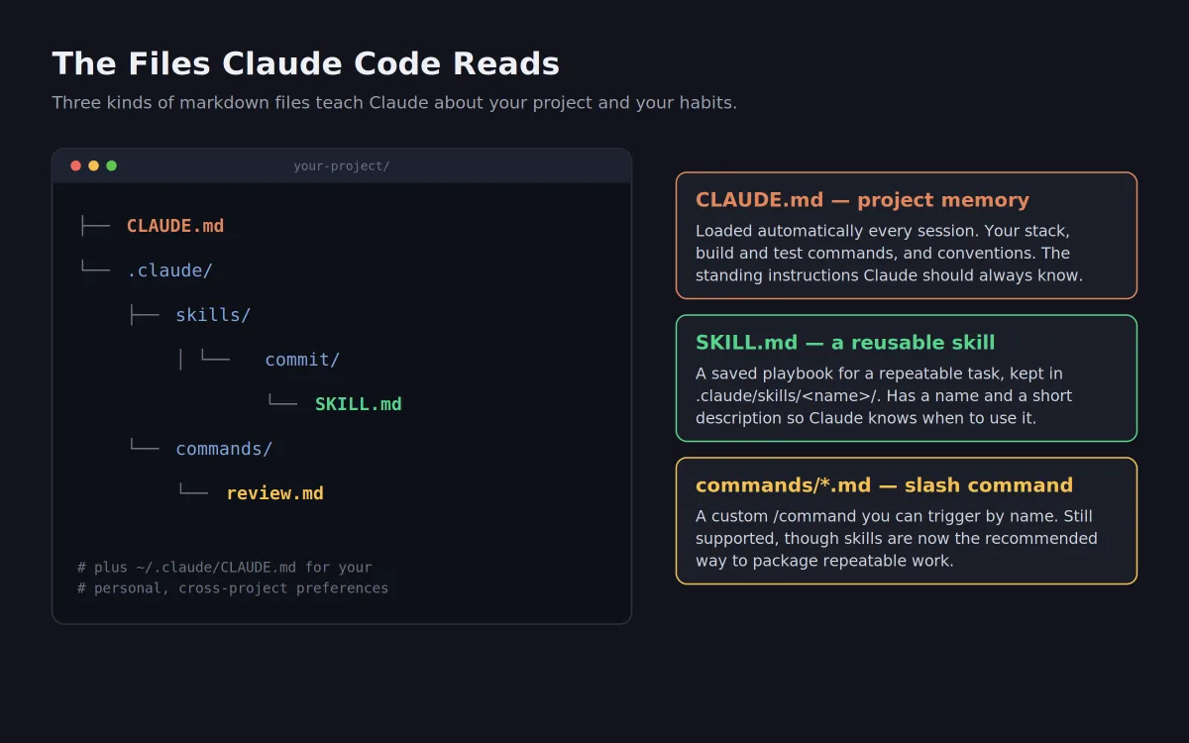1189x743 pixels.
Task: Click the heading 'The Files Claude Code Reads'
Action: pyautogui.click(x=305, y=64)
